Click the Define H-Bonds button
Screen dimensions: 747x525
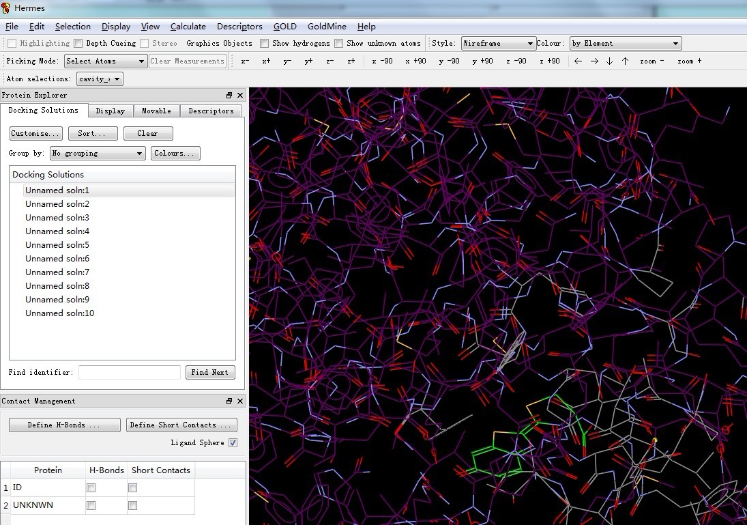click(x=64, y=425)
